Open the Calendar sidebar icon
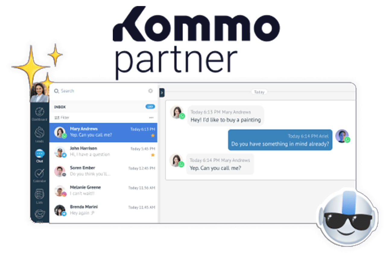The image size is (386, 271). tap(40, 176)
